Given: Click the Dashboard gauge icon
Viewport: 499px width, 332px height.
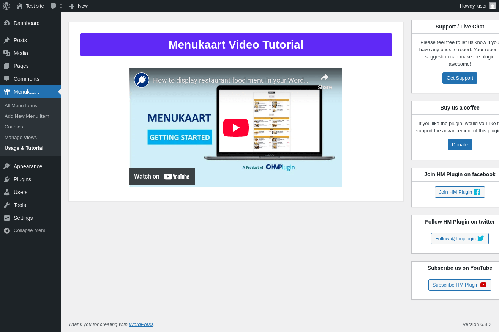Looking at the screenshot, I should click(x=7, y=23).
